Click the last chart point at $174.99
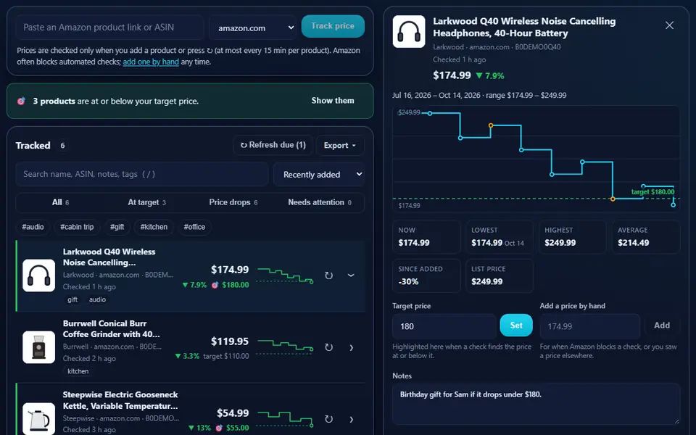Image resolution: width=696 pixels, height=435 pixels. [x=674, y=205]
